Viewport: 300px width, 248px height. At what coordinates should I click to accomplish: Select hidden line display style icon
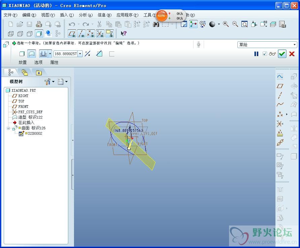(20, 34)
